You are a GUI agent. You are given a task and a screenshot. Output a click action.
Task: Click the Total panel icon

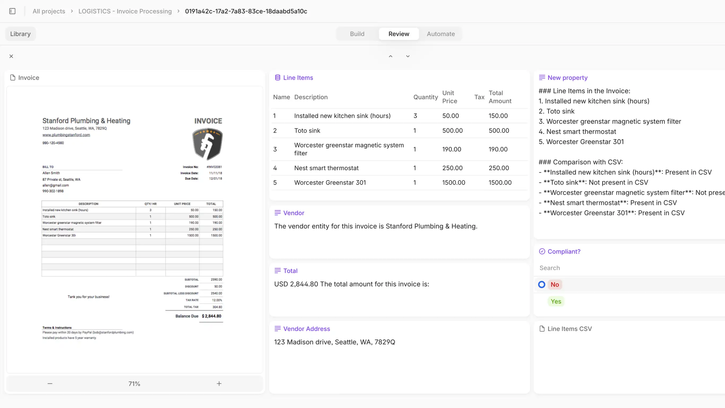pyautogui.click(x=277, y=270)
